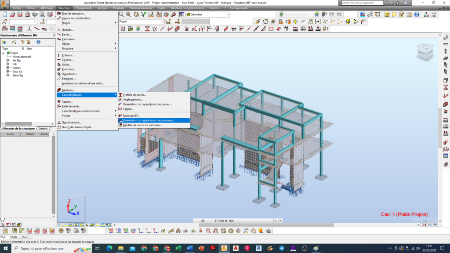Expand the Sous Sol tree node
450x253 pixels.
coord(7,71)
